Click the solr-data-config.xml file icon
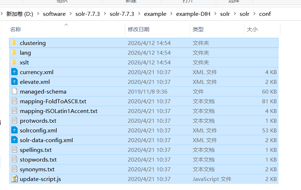 14,140
